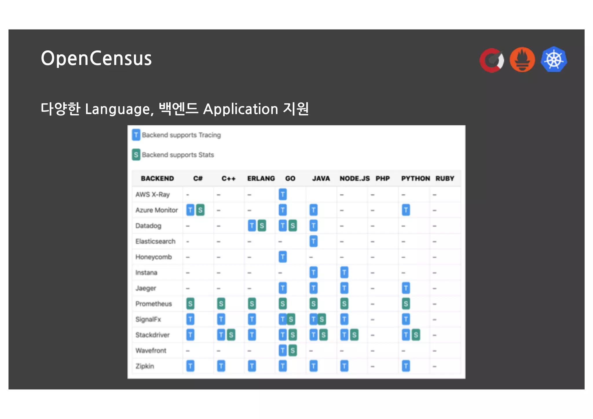Select the Prometheus row label
This screenshot has width=593, height=419.
[154, 304]
